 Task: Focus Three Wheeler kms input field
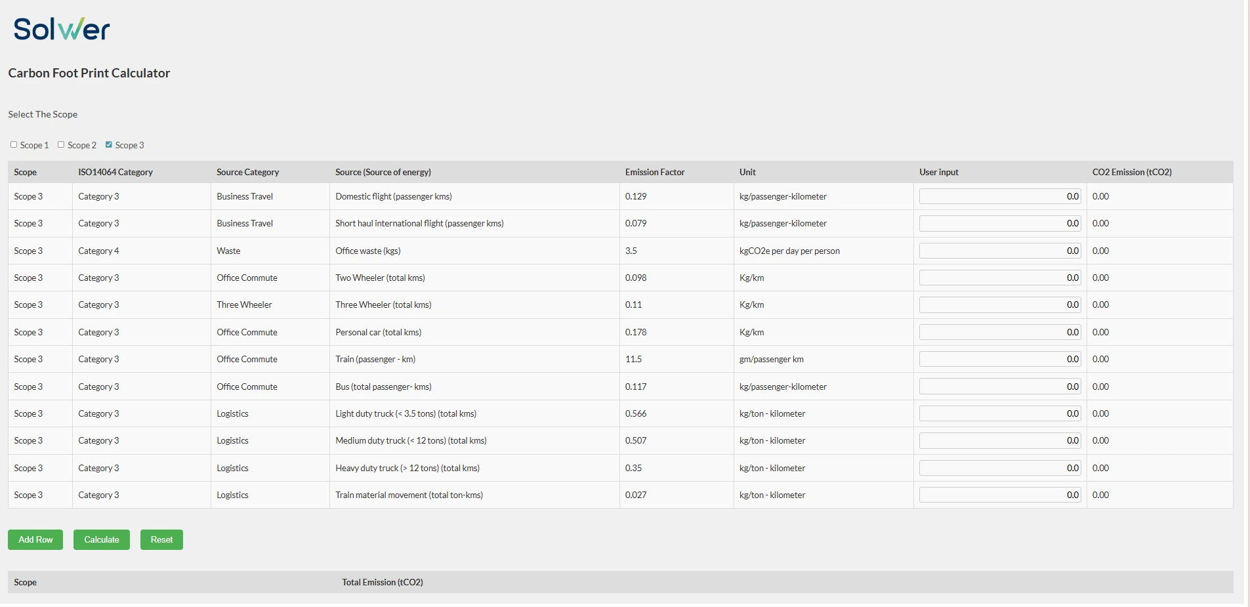pyautogui.click(x=999, y=305)
